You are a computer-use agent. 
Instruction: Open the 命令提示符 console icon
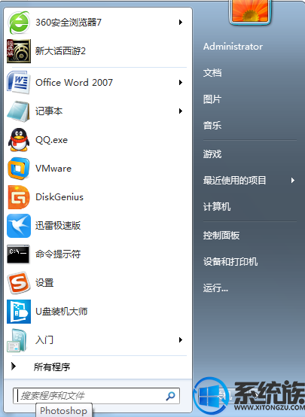(18, 254)
